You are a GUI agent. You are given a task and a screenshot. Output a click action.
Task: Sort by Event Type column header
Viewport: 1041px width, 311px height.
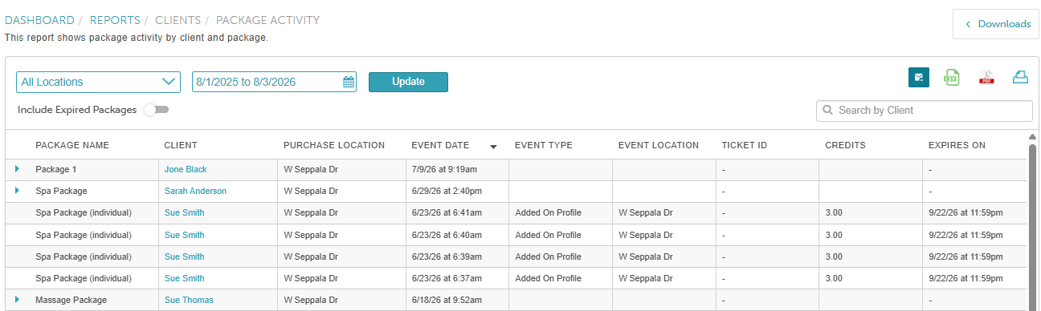[544, 146]
